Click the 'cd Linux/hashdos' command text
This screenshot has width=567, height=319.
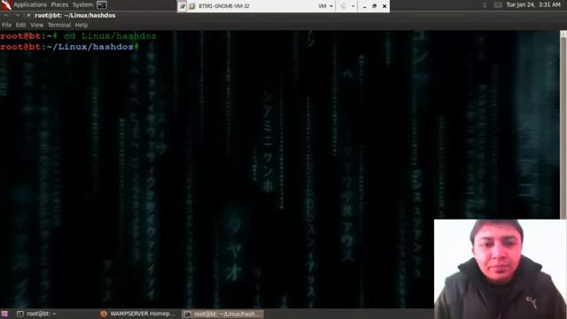click(110, 35)
